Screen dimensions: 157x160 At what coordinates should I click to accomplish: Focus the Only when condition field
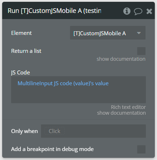93,131
